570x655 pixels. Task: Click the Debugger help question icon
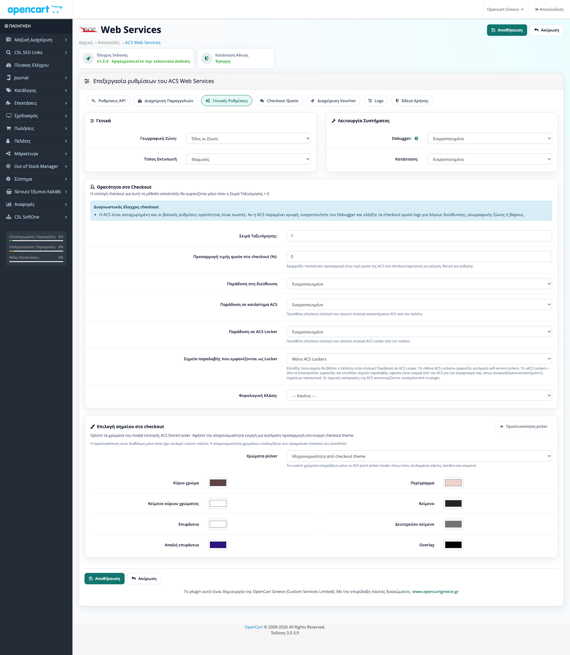point(416,139)
